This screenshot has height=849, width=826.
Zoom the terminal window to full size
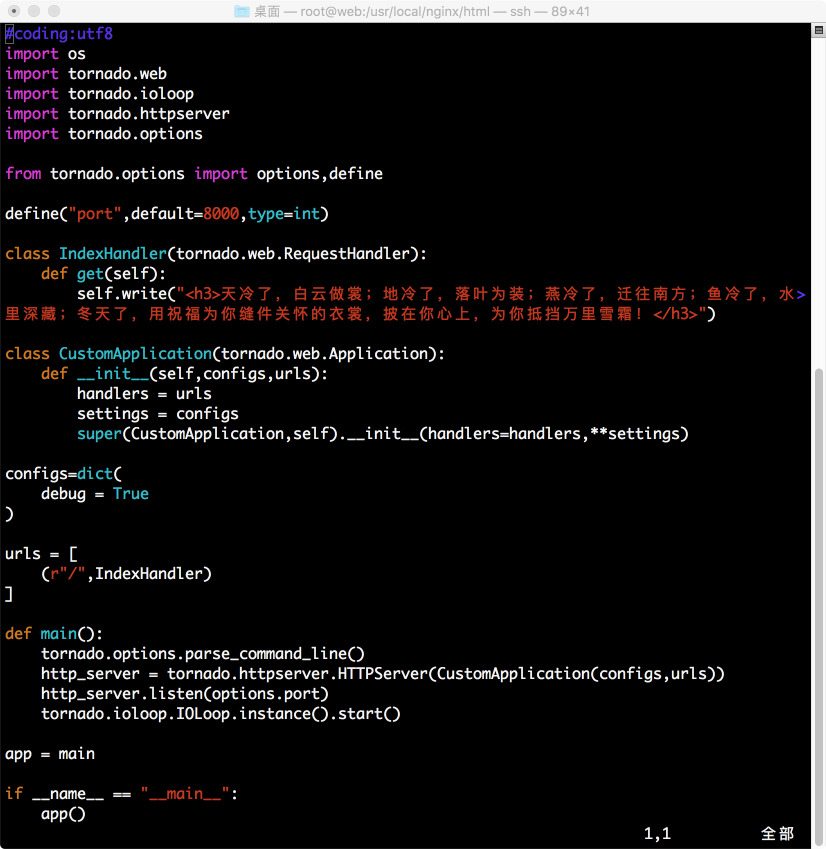(54, 11)
